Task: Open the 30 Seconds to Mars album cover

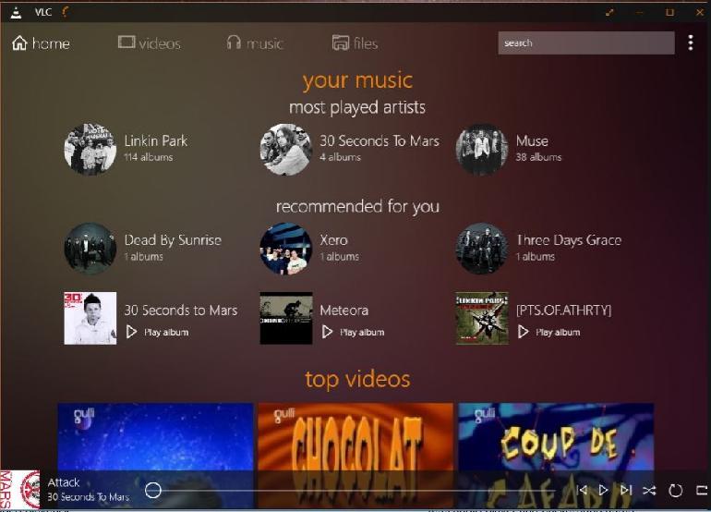Action: (90, 318)
